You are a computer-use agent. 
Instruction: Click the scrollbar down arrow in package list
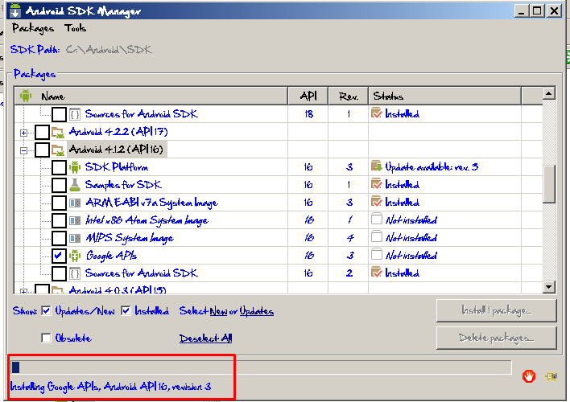pyautogui.click(x=548, y=287)
